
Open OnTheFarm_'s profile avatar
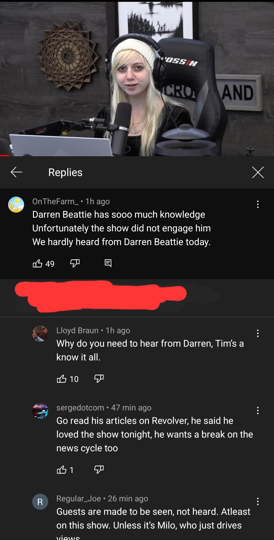point(16,204)
